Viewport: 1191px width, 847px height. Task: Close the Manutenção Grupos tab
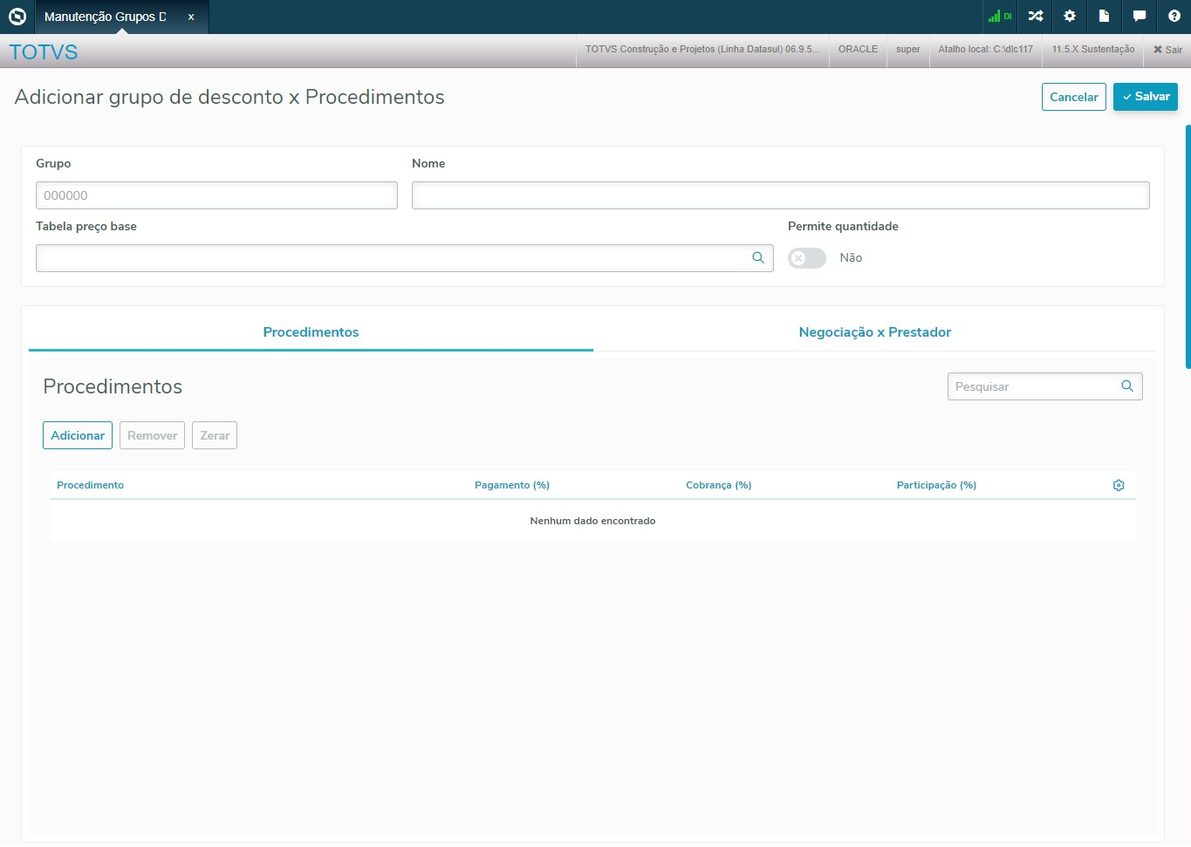tap(191, 17)
